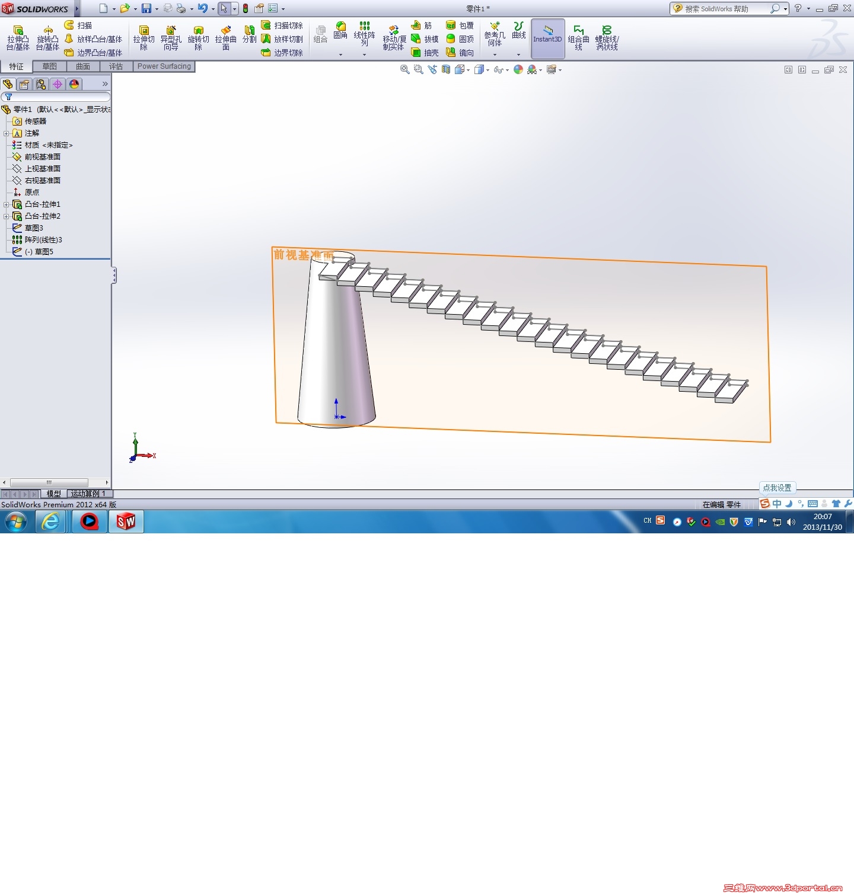This screenshot has height=896, width=854.
Task: Choose the 边界切除 boundary cut tool
Action: coord(282,53)
